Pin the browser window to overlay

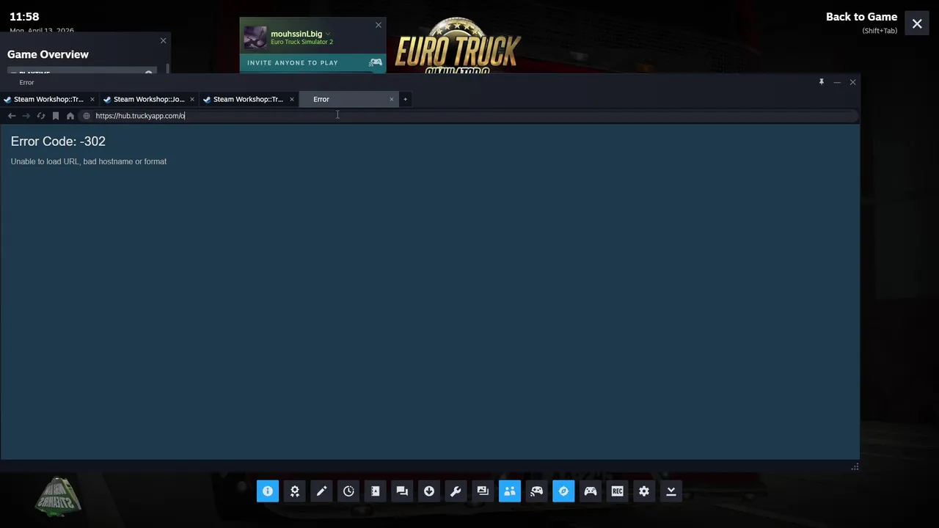(822, 82)
